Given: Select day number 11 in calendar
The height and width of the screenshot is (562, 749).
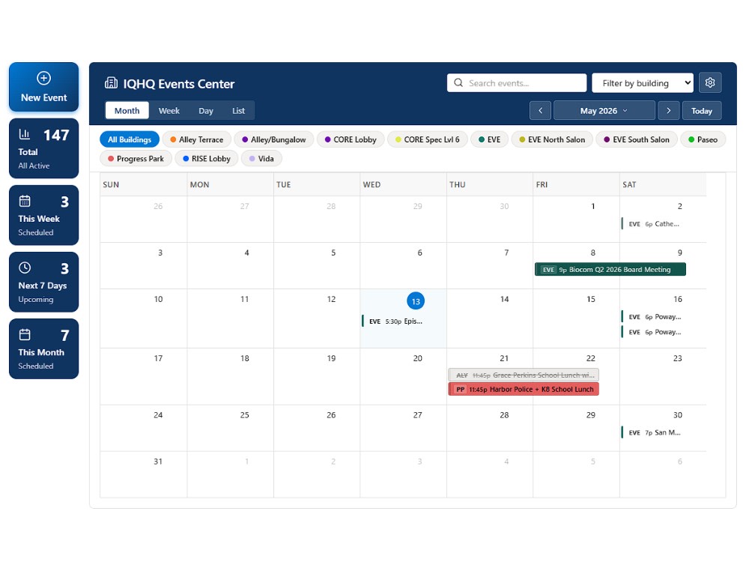Looking at the screenshot, I should click(x=245, y=299).
